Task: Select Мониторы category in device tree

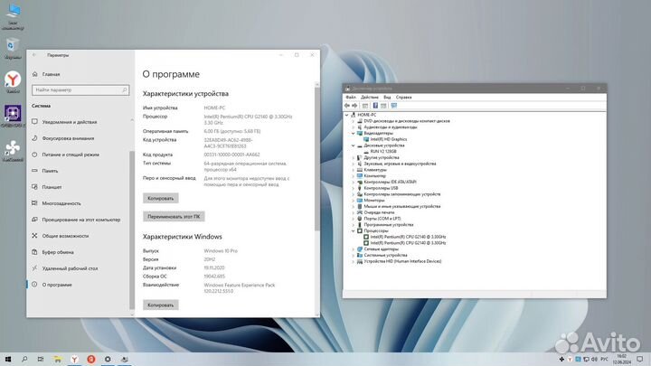Action: pyautogui.click(x=374, y=201)
